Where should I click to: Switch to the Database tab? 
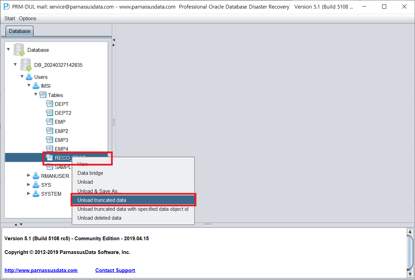(20, 31)
